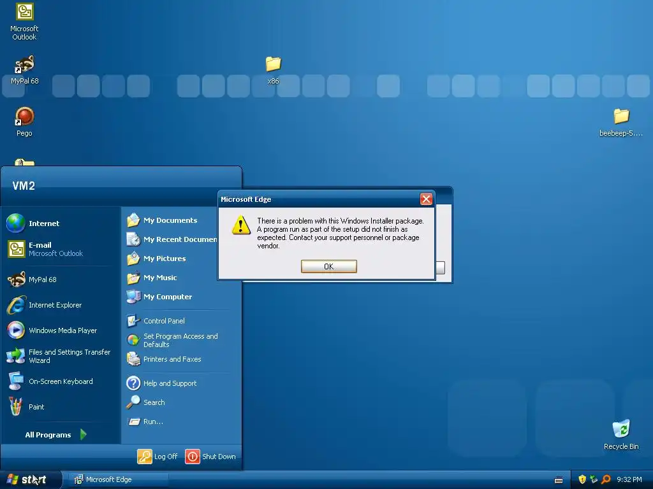Open My Documents in Start menu
Image resolution: width=653 pixels, height=489 pixels.
tap(171, 220)
